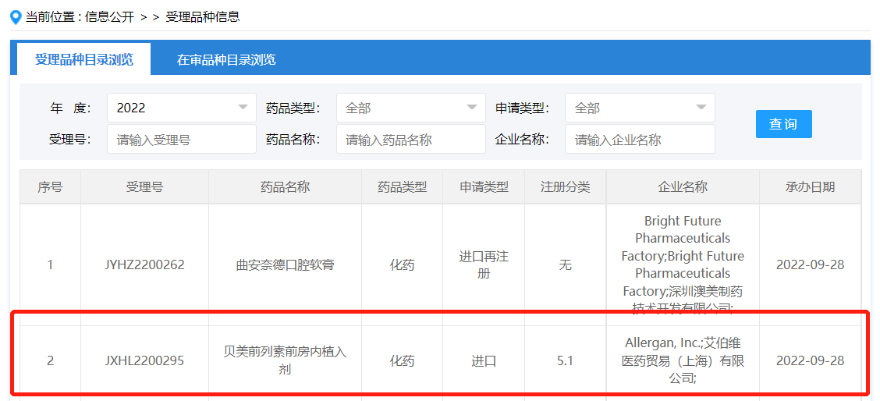Click the 序号 column header

pyautogui.click(x=50, y=187)
